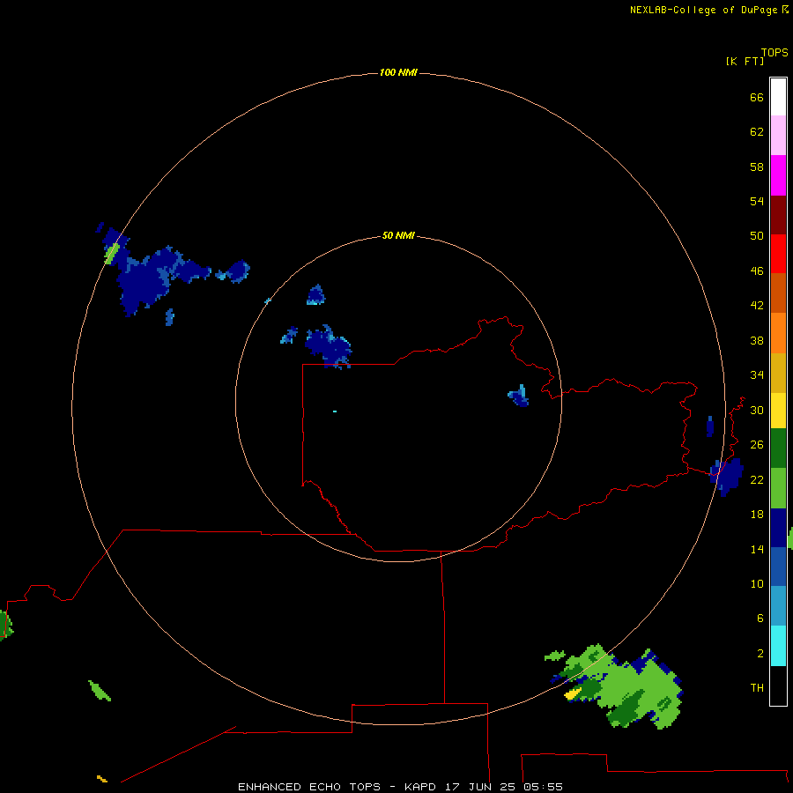Click the '54' legend value
The image size is (793, 793).
pos(757,201)
